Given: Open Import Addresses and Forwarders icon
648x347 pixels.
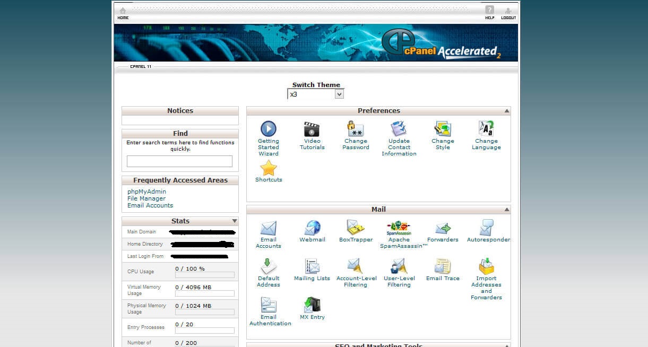Looking at the screenshot, I should tap(486, 266).
